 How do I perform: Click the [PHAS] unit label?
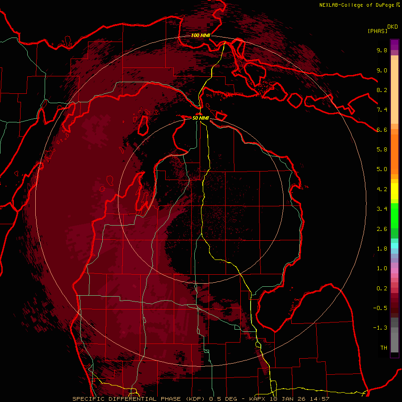[377, 31]
